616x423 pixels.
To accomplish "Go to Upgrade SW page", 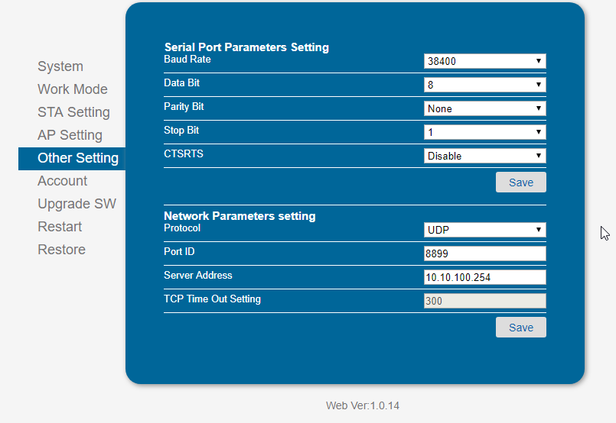I will [77, 203].
